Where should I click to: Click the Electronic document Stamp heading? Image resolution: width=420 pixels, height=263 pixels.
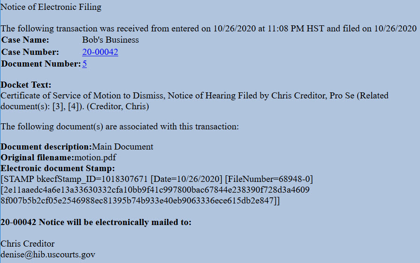[58, 168]
